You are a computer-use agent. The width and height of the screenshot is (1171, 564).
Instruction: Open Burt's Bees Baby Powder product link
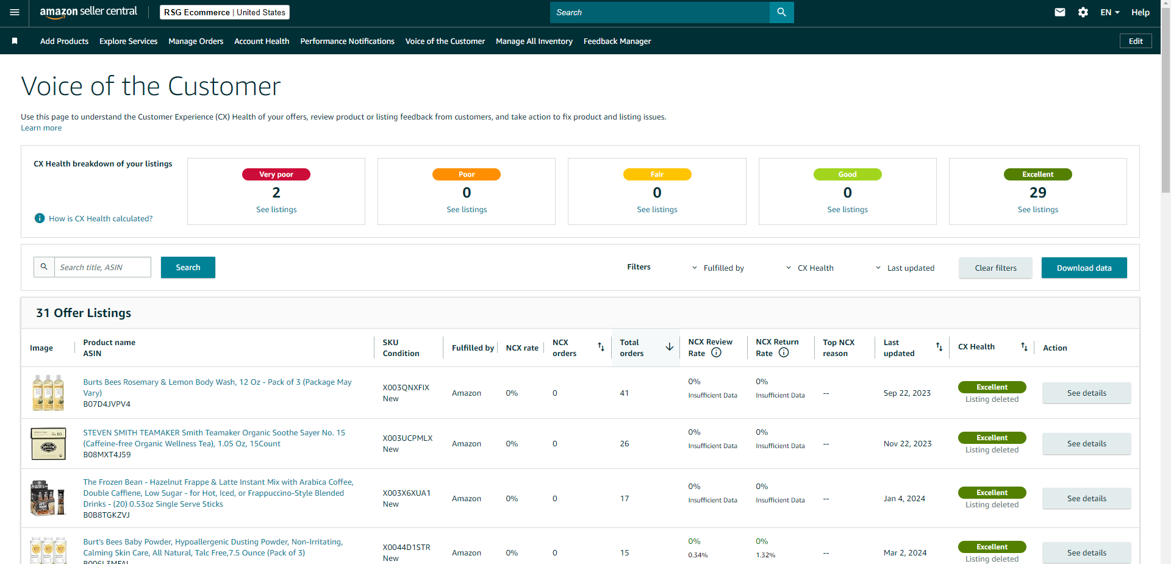213,547
